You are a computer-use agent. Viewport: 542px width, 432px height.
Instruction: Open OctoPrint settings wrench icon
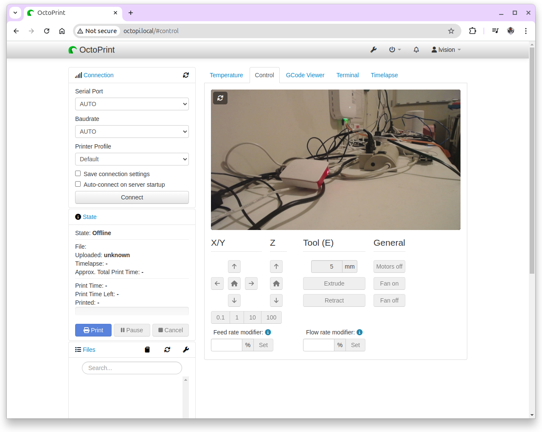374,50
